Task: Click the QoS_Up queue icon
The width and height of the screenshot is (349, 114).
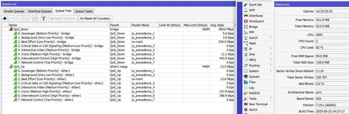Action: click(11, 67)
